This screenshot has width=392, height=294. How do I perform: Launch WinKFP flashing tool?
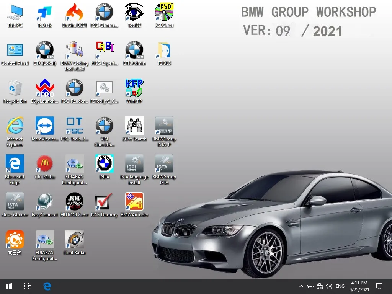[x=134, y=88]
